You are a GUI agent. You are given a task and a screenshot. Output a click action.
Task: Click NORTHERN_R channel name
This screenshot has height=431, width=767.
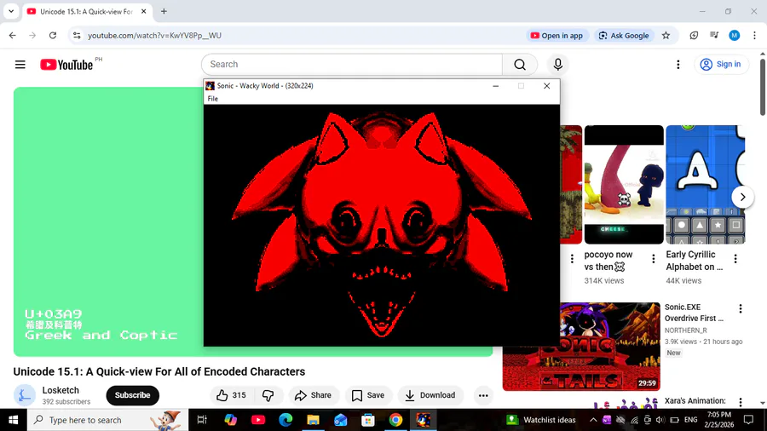click(x=685, y=330)
